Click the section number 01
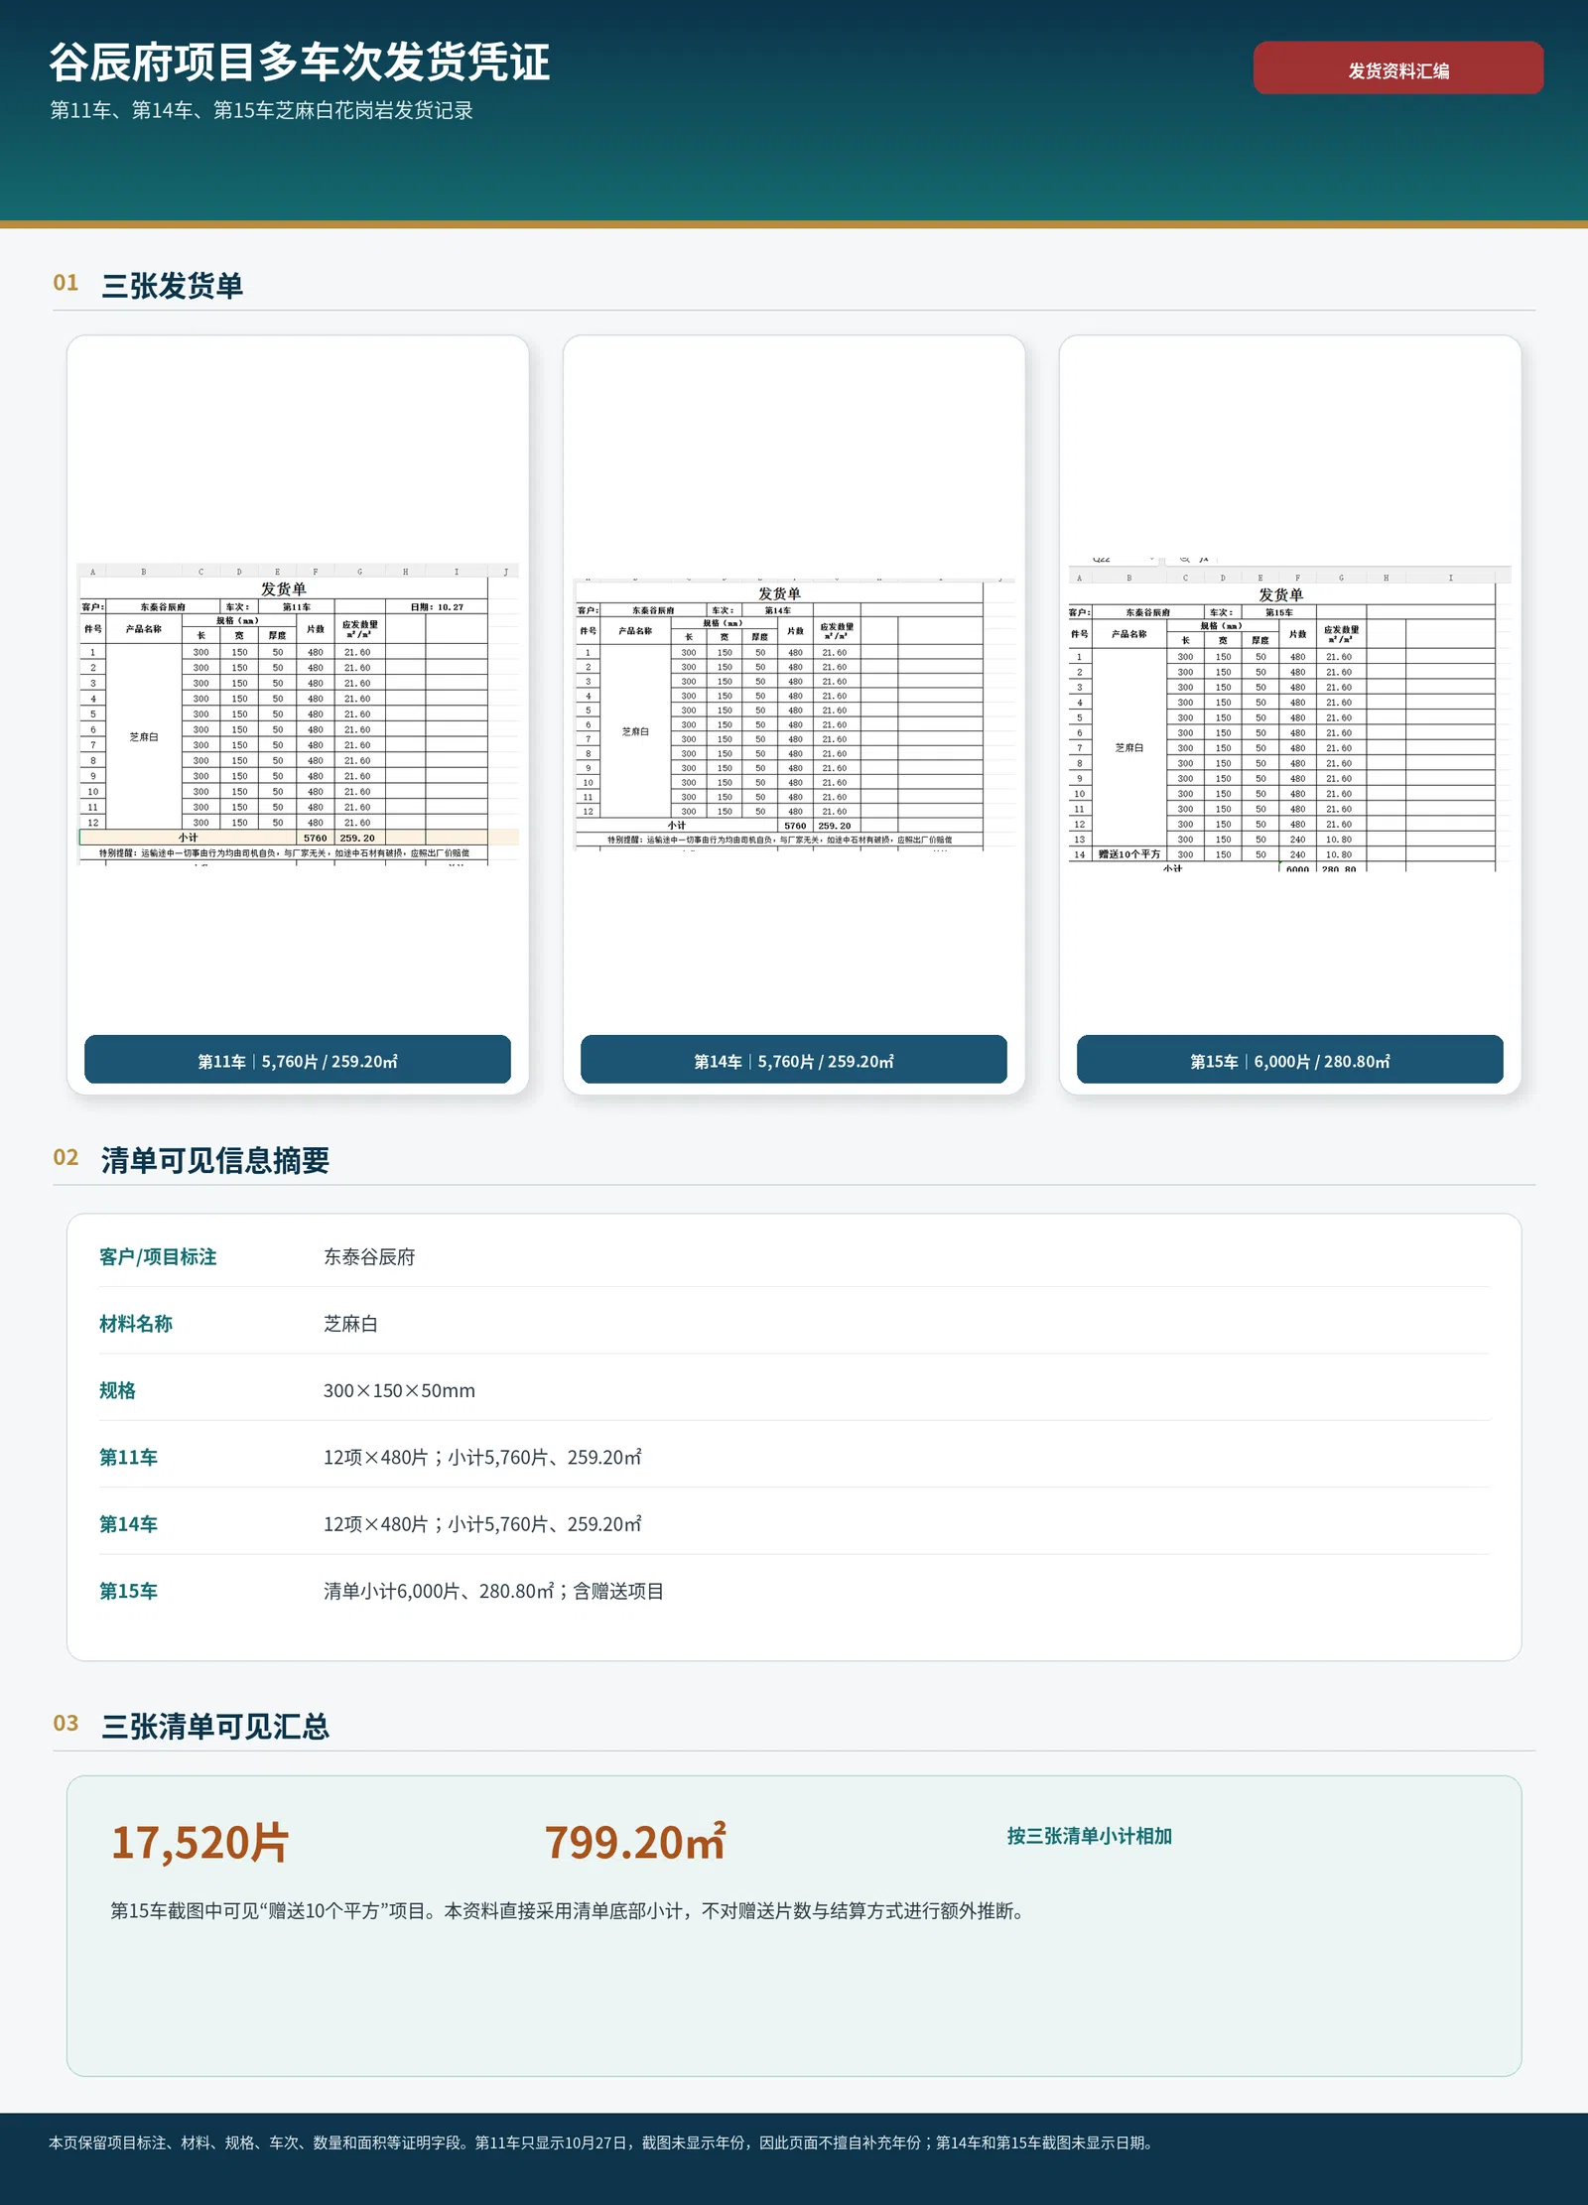1588x2205 pixels. pyautogui.click(x=66, y=283)
